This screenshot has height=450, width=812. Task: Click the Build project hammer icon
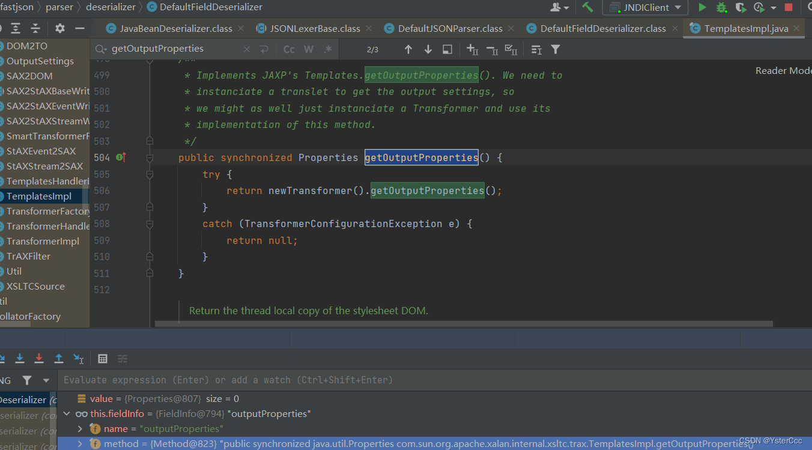tap(588, 8)
